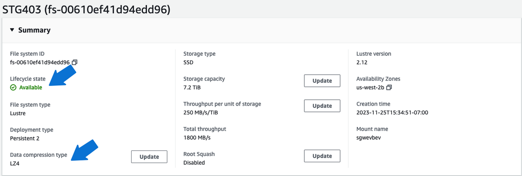Collapse the Summary section triangle
This screenshot has width=522, height=176.
(12, 30)
